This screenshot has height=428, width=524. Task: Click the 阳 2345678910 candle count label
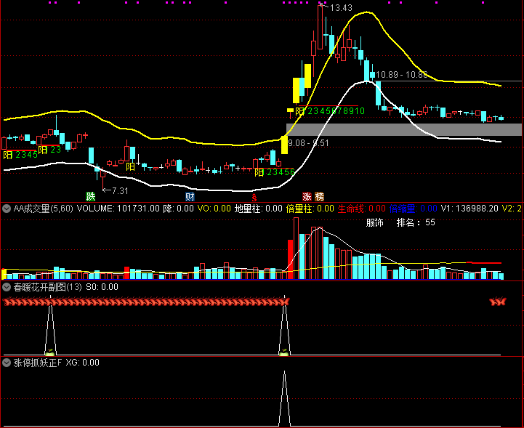(x=330, y=111)
